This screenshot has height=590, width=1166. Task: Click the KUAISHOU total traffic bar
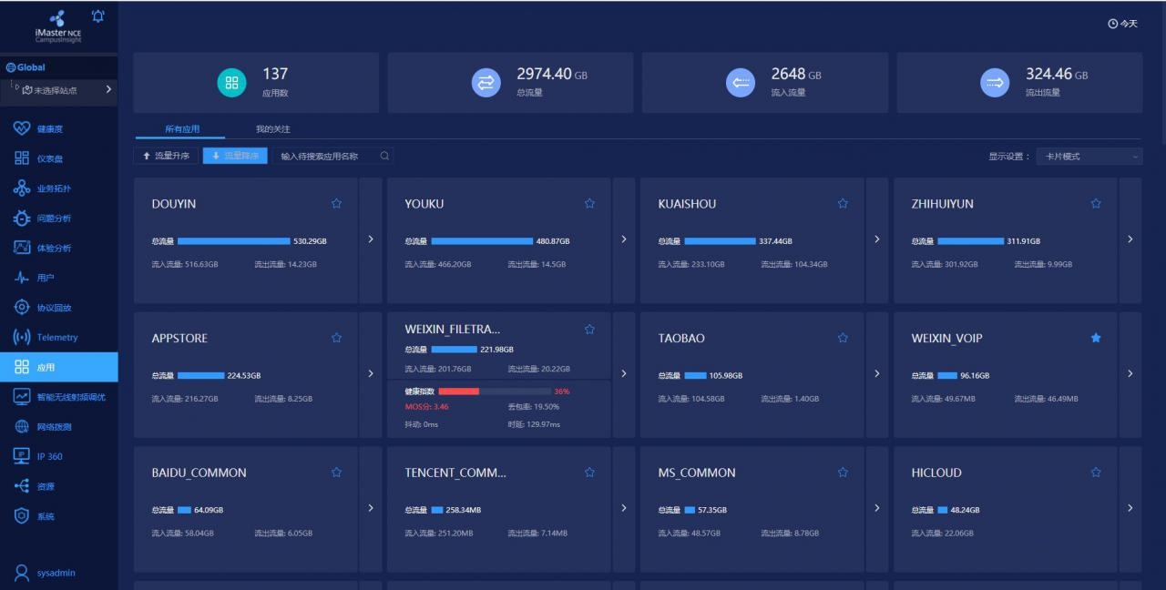[720, 241]
